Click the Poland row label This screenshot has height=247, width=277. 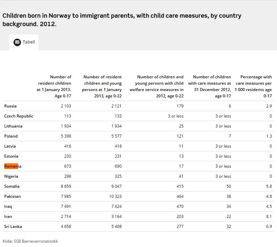11,136
